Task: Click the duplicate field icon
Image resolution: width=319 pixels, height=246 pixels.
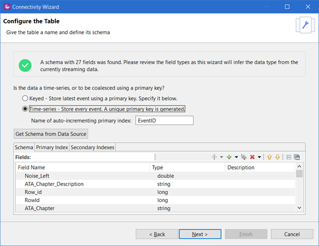Action: point(244,157)
